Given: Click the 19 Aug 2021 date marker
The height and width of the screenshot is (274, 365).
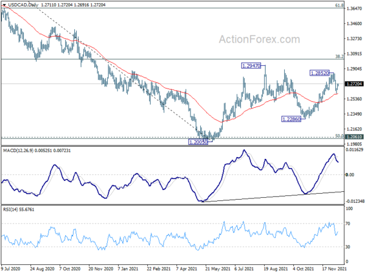Looking at the screenshot, I should 276,269.
